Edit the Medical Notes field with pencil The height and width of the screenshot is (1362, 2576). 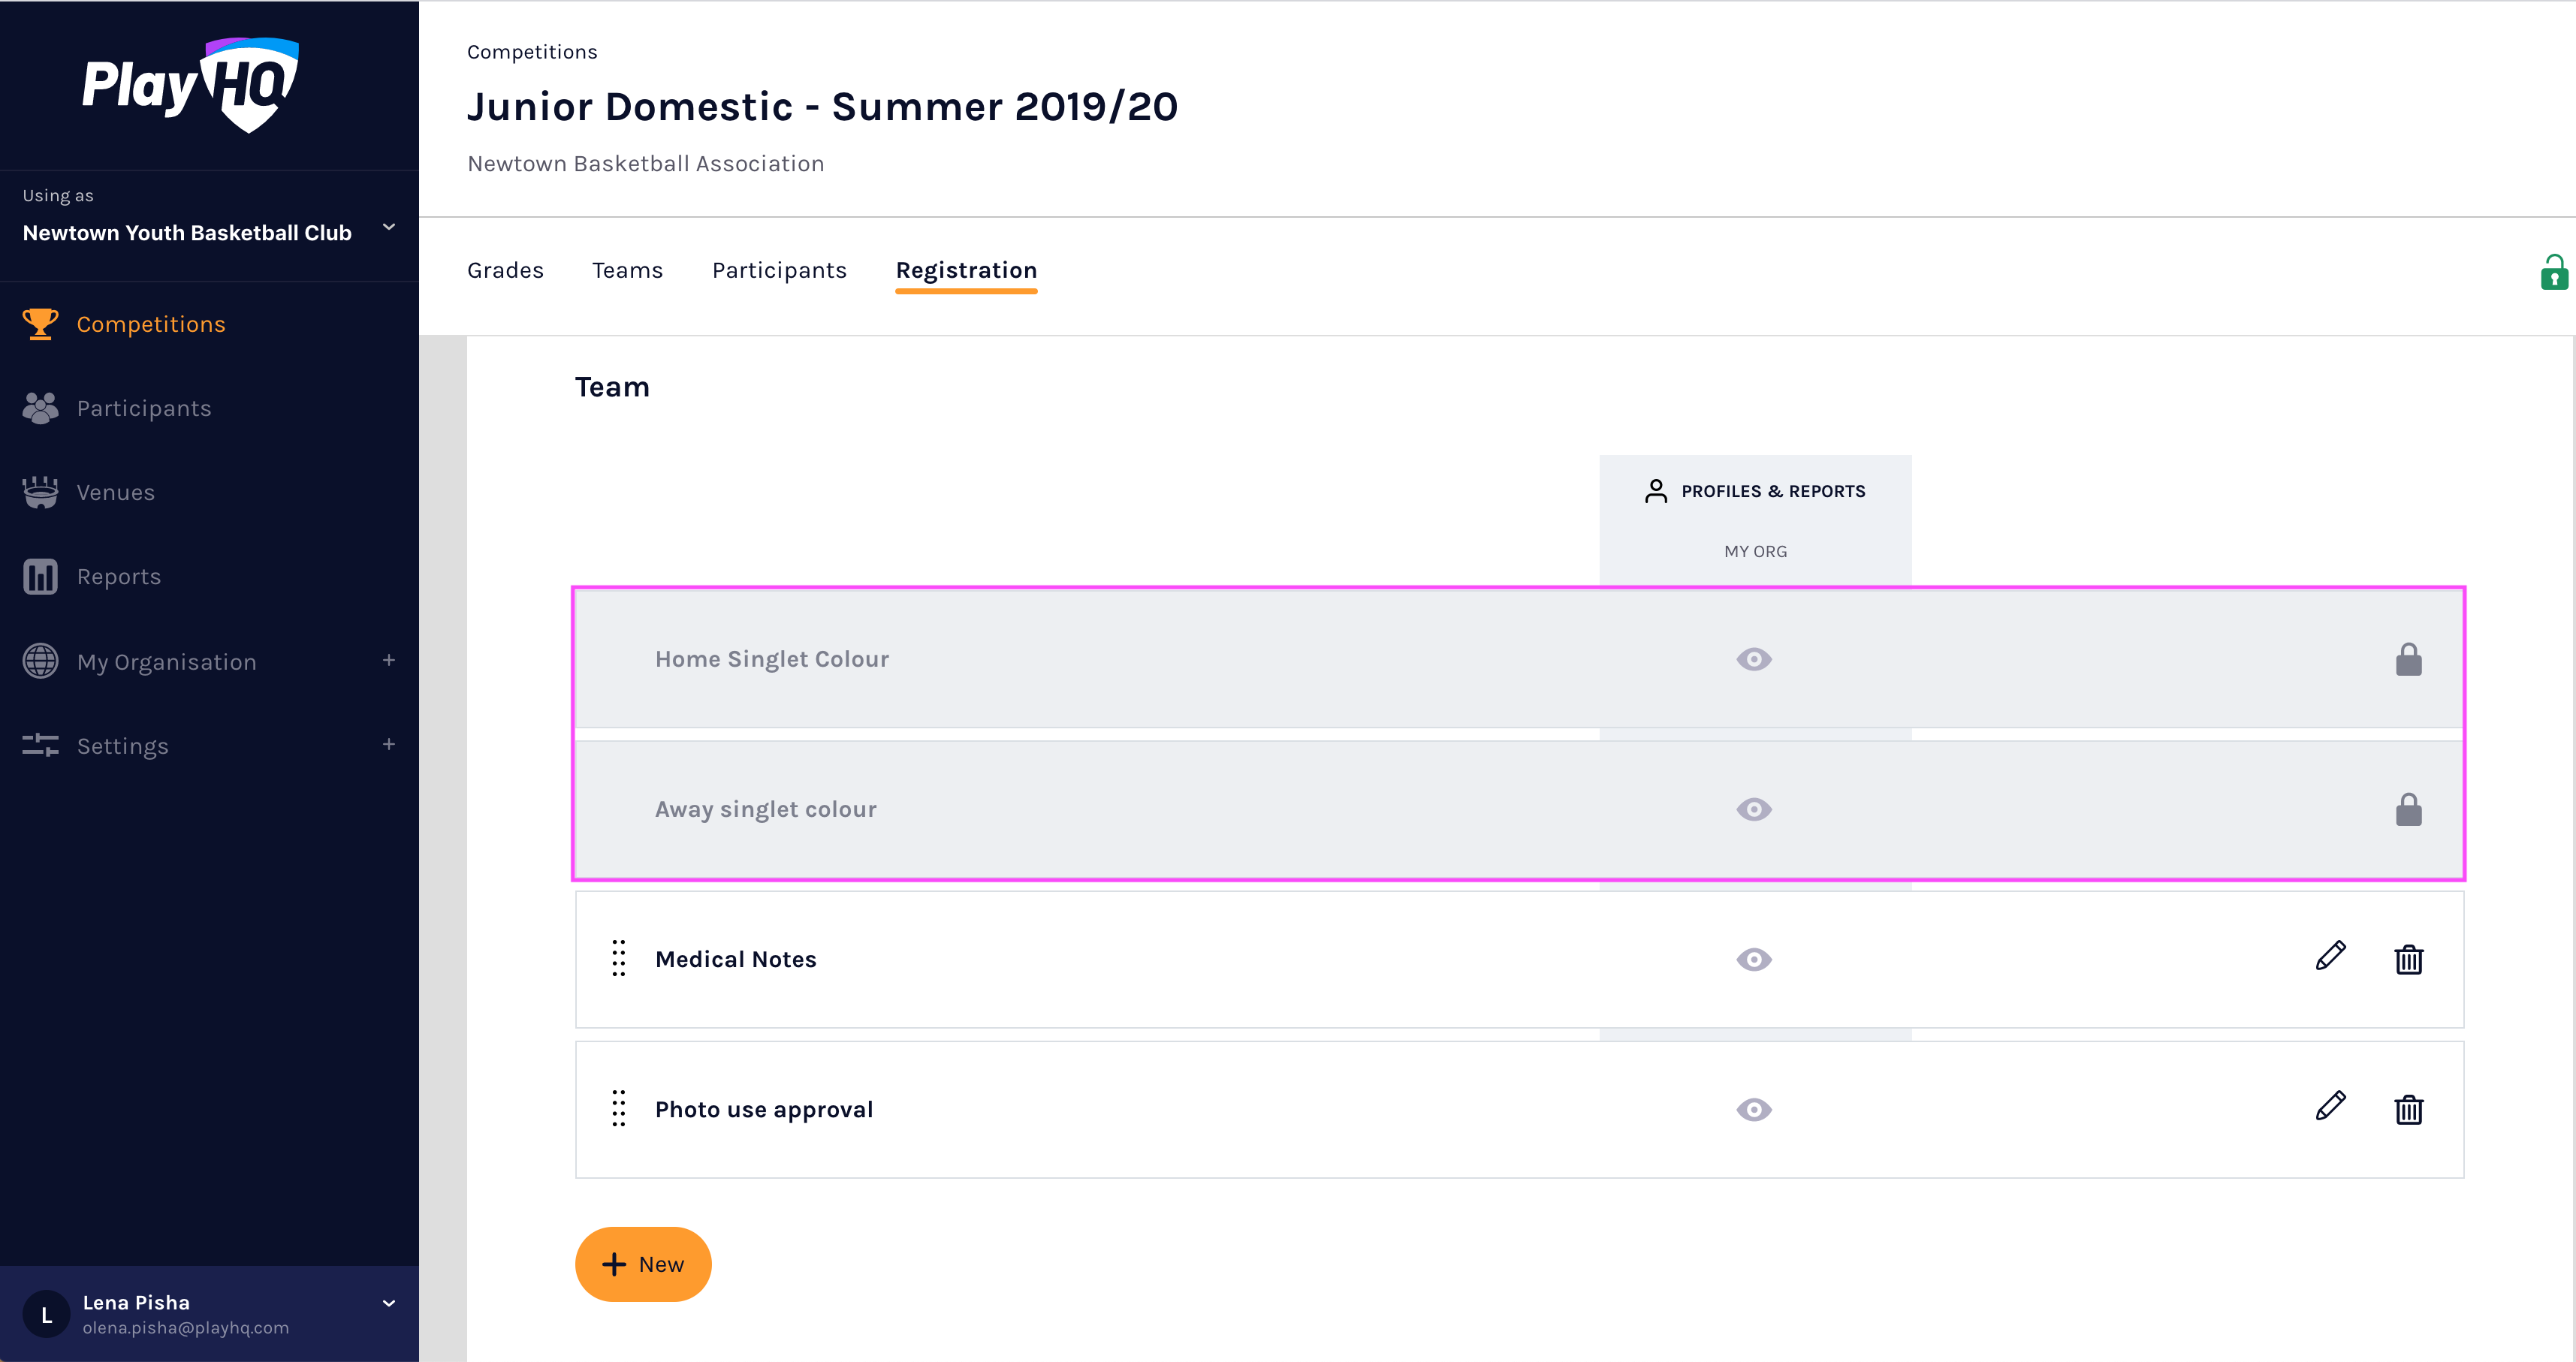[x=2330, y=956]
